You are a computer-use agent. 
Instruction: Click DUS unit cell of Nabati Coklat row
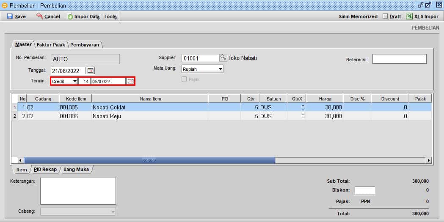click(x=273, y=107)
